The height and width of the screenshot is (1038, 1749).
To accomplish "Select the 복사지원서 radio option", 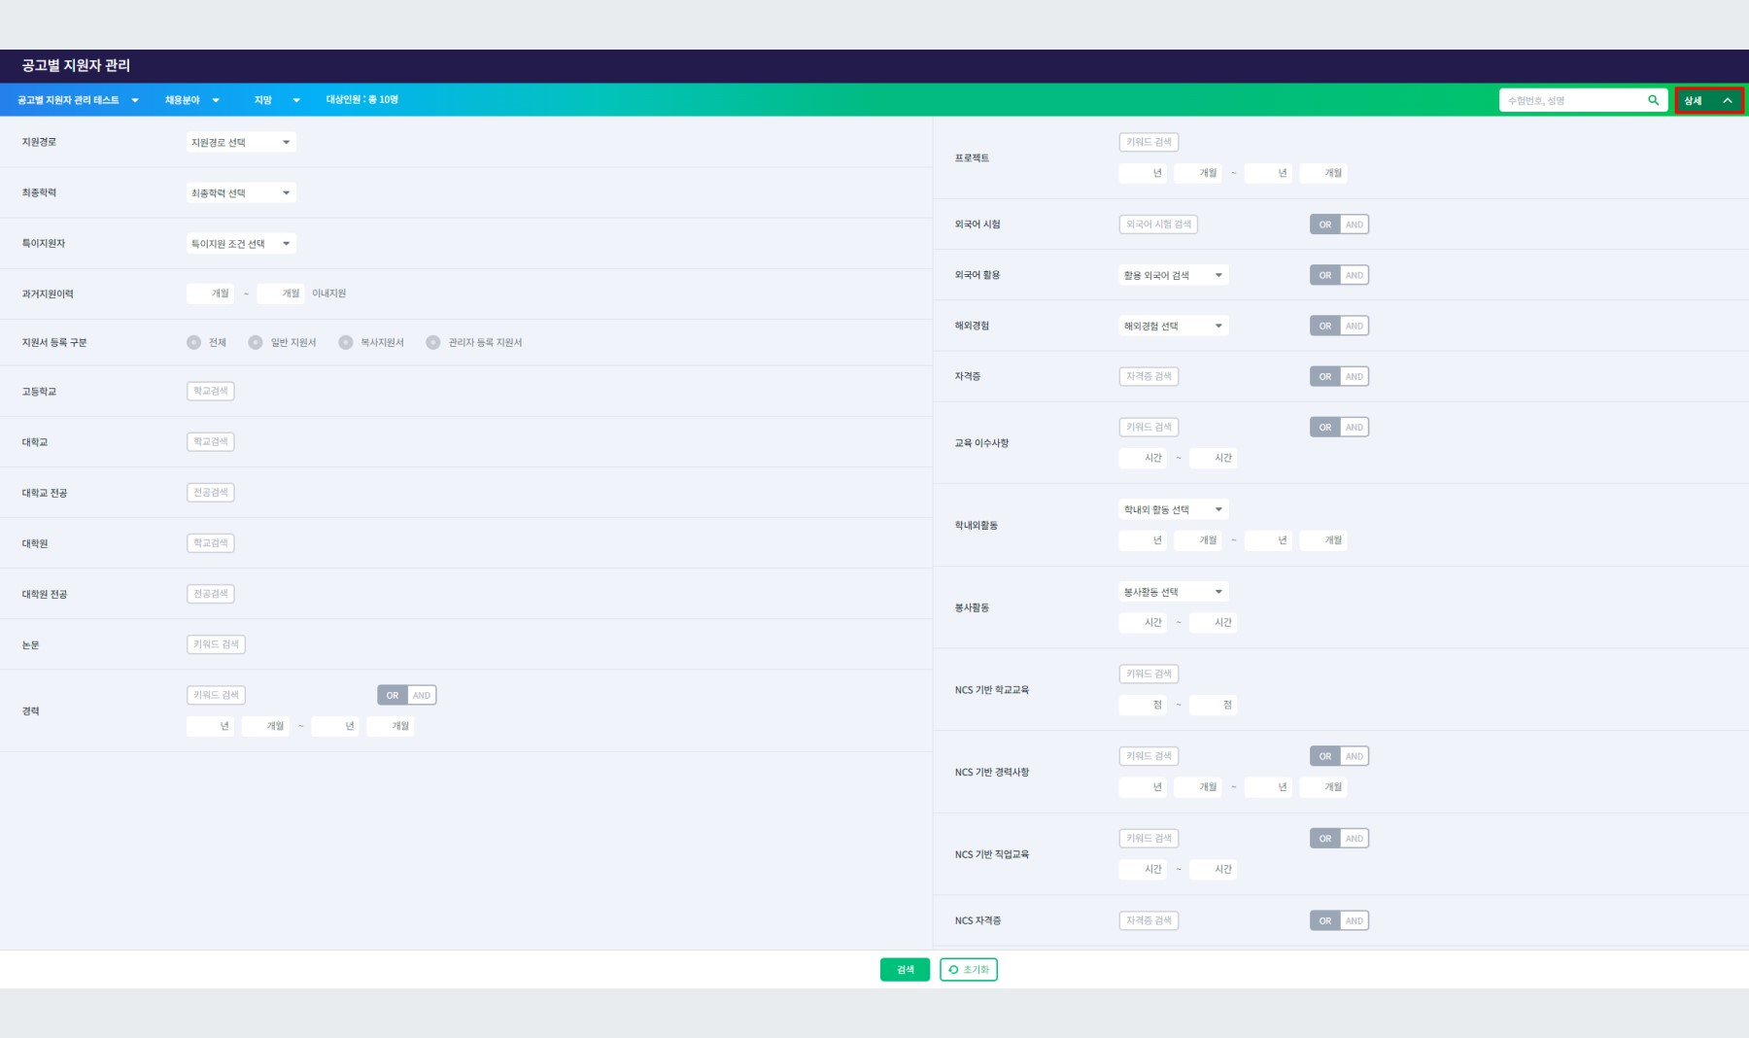I will (346, 342).
